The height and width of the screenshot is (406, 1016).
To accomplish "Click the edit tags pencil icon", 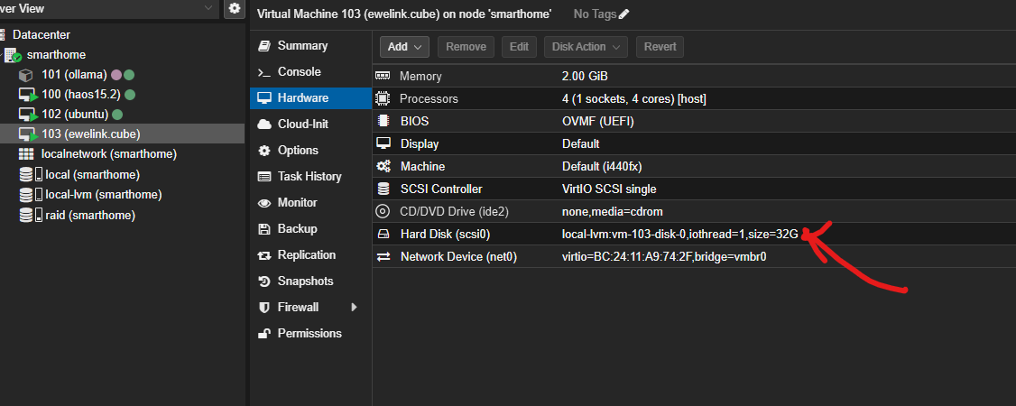I will coord(624,14).
